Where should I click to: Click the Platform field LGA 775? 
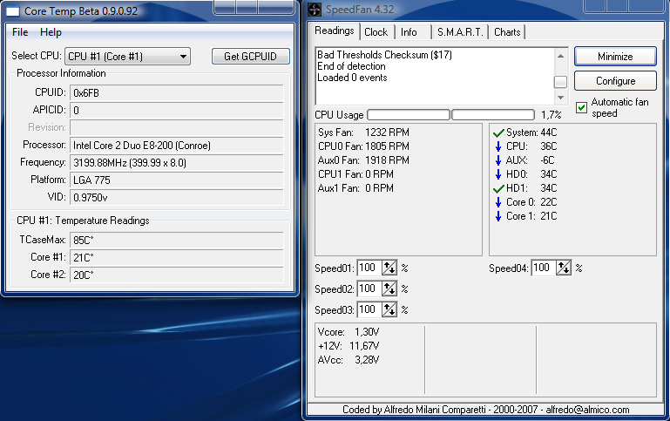pyautogui.click(x=177, y=180)
